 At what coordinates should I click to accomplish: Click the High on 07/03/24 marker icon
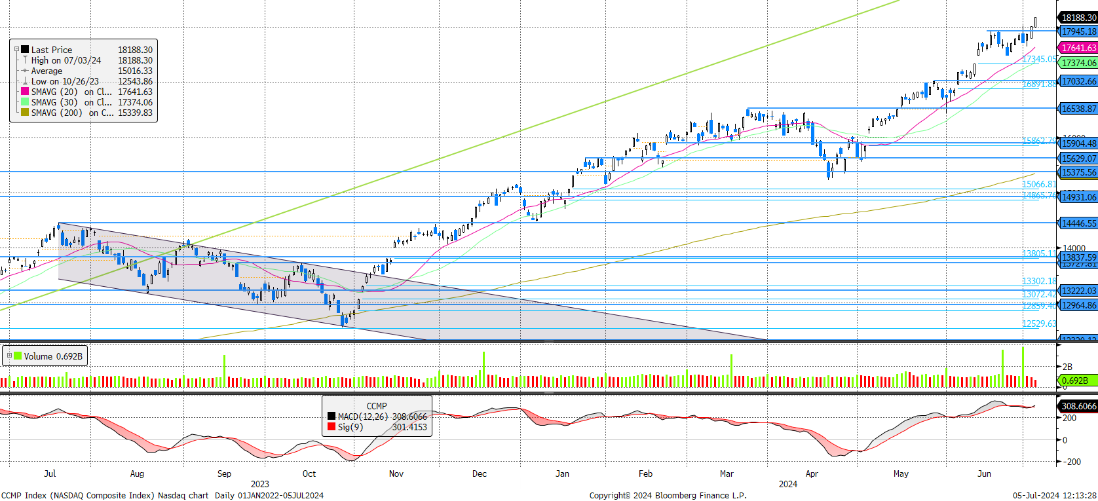[x=25, y=60]
